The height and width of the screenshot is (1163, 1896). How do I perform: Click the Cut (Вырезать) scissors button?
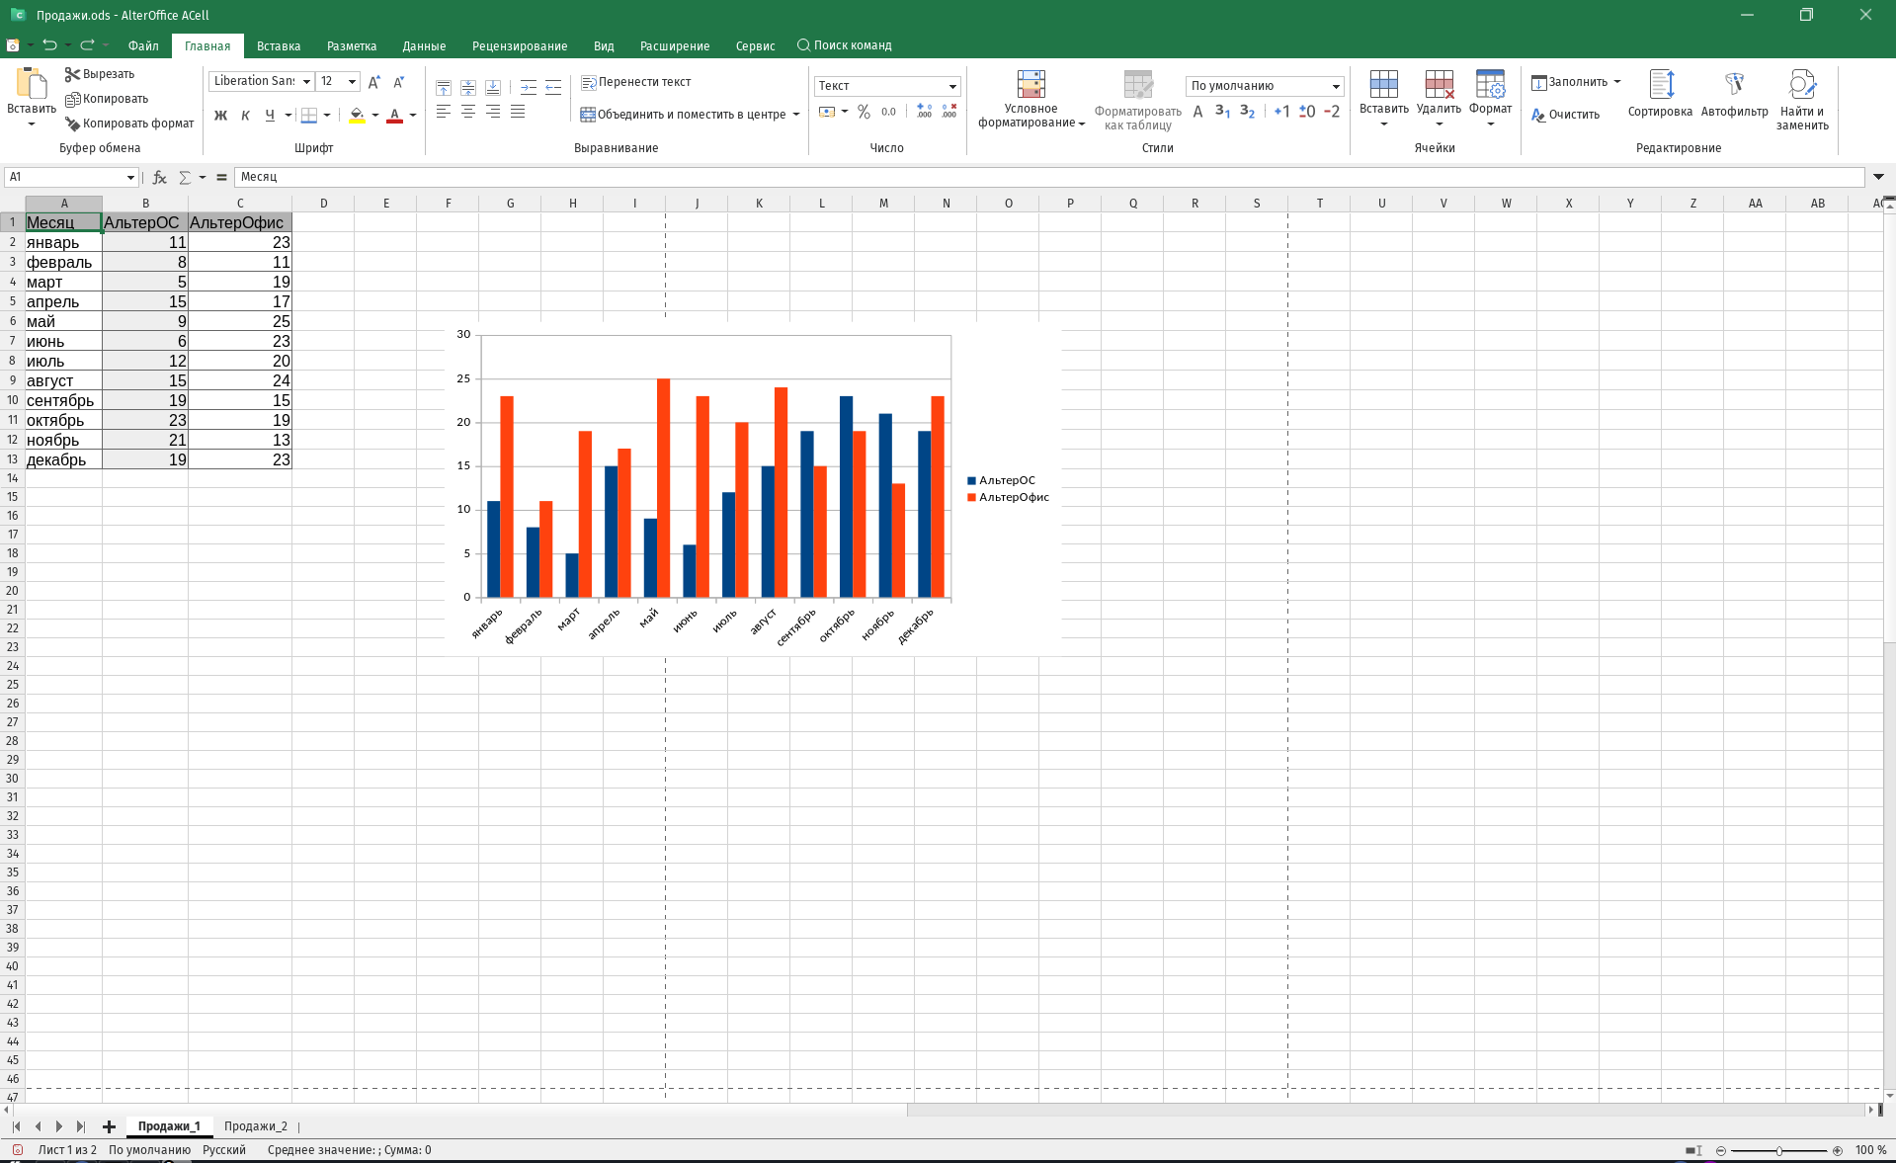pyautogui.click(x=100, y=74)
